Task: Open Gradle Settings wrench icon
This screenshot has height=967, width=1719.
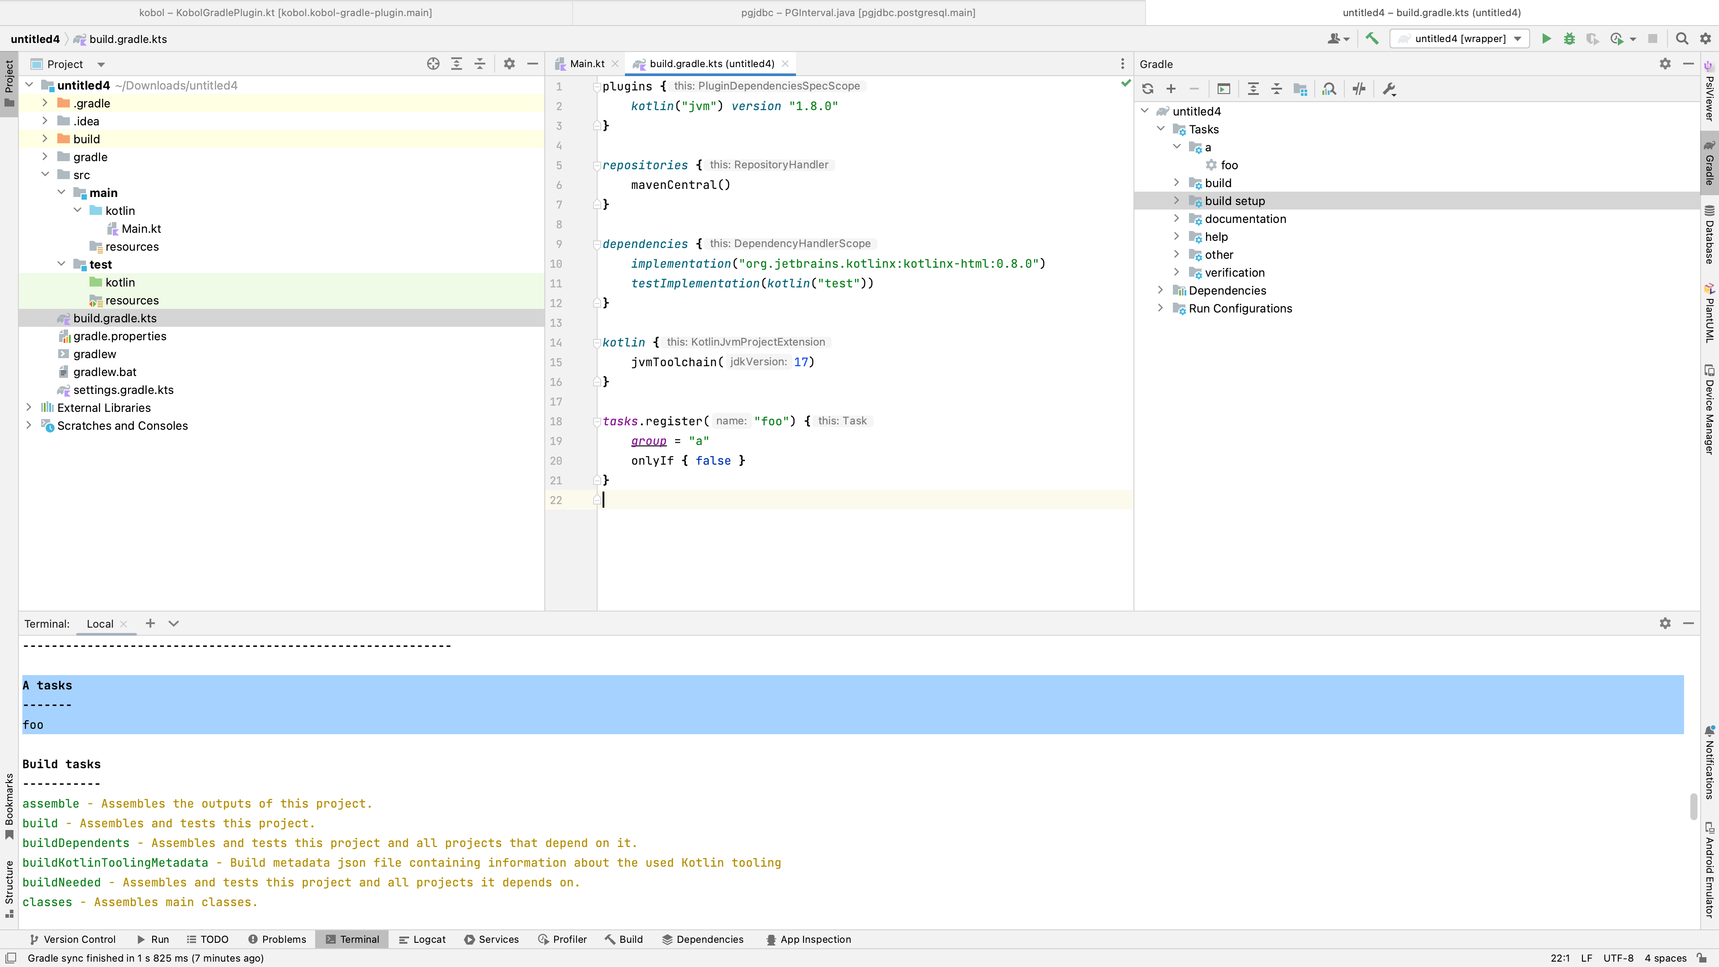Action: tap(1389, 89)
